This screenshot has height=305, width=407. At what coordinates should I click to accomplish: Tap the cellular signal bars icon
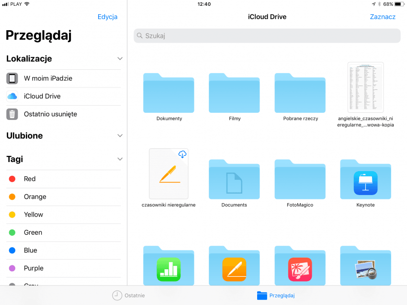tap(5, 4)
